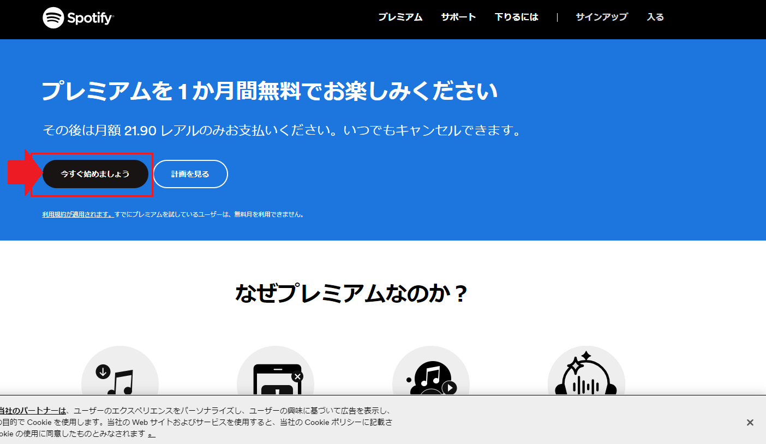Open the プレミアム menu item
Image resolution: width=766 pixels, height=444 pixels.
(400, 17)
